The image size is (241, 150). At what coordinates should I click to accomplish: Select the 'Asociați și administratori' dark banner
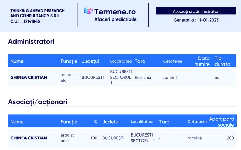[x=196, y=11]
